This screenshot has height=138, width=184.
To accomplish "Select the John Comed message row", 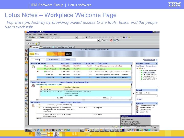I will coord(84,69).
